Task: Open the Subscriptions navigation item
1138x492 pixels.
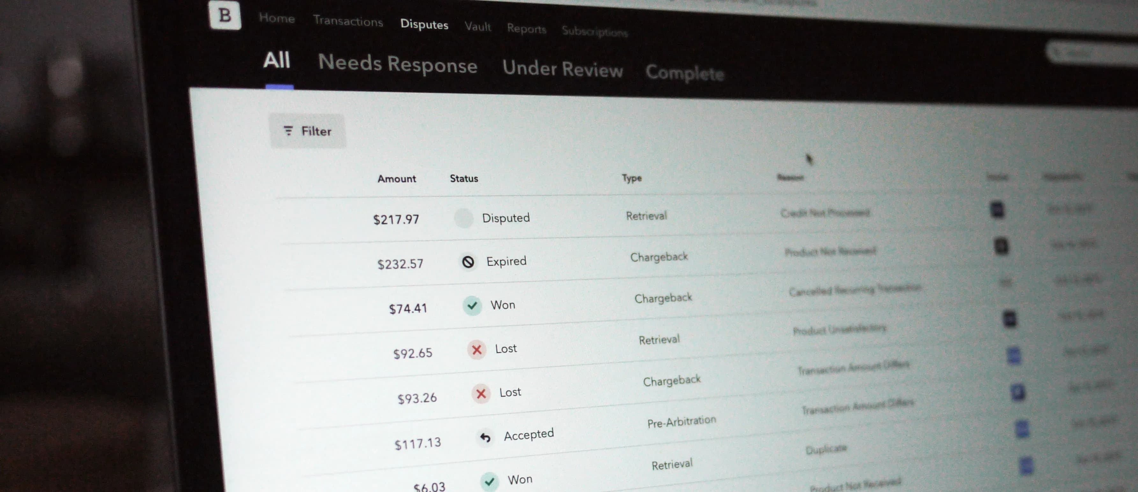Action: pos(594,31)
